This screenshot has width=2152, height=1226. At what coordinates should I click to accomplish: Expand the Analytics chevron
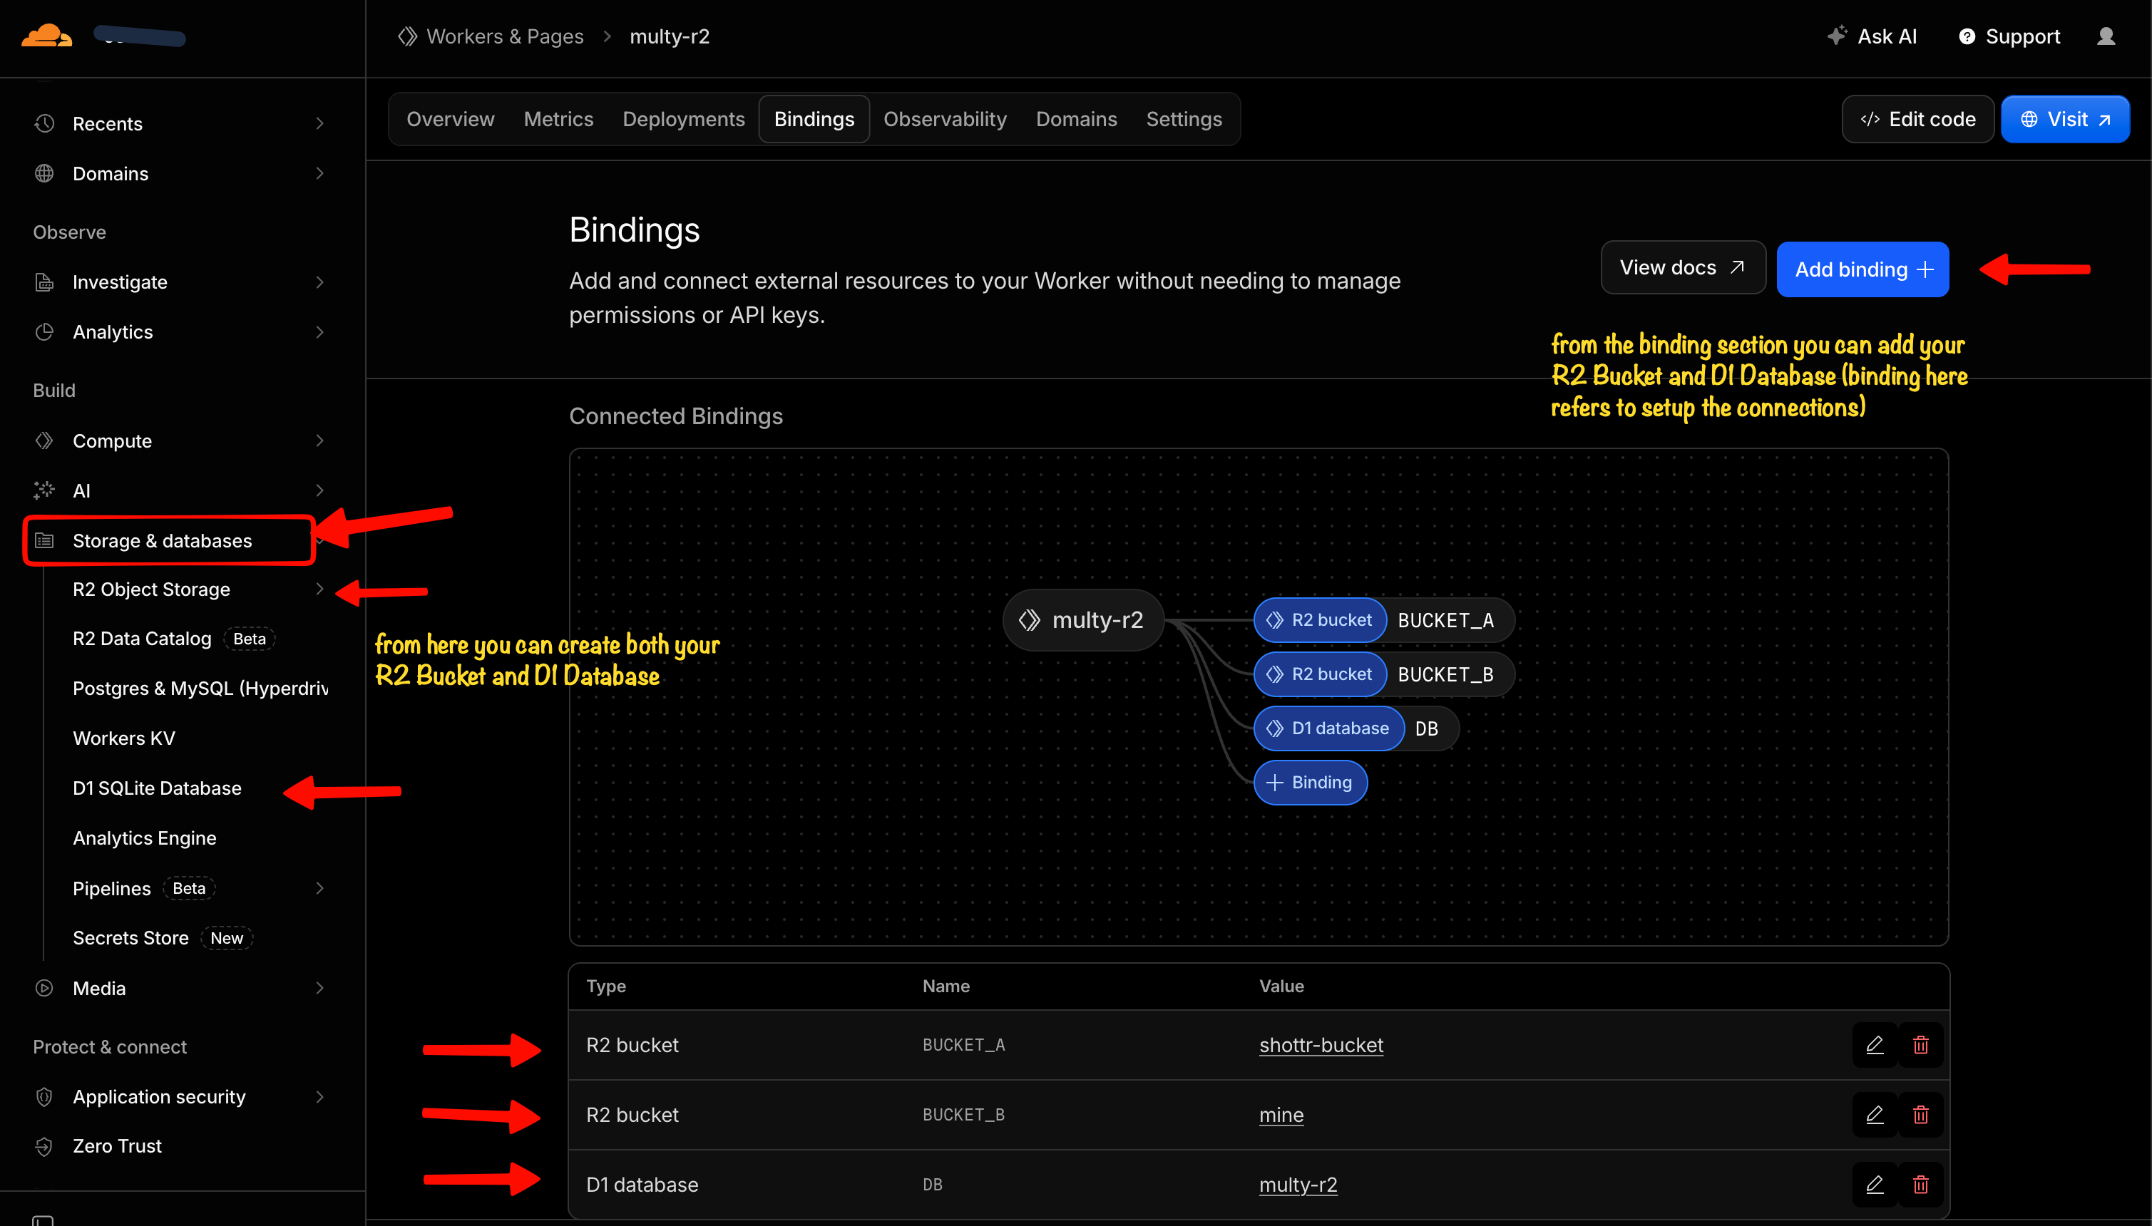click(x=319, y=331)
